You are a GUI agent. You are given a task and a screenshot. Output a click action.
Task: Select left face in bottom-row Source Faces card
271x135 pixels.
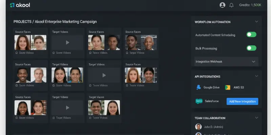22,108
